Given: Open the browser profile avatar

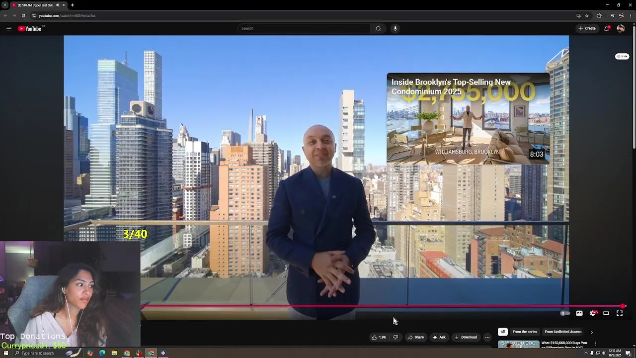Looking at the screenshot, I should (x=622, y=15).
